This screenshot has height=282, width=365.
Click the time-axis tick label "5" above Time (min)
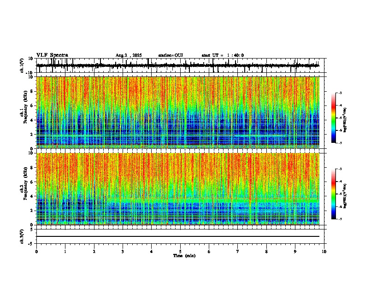point(180,252)
